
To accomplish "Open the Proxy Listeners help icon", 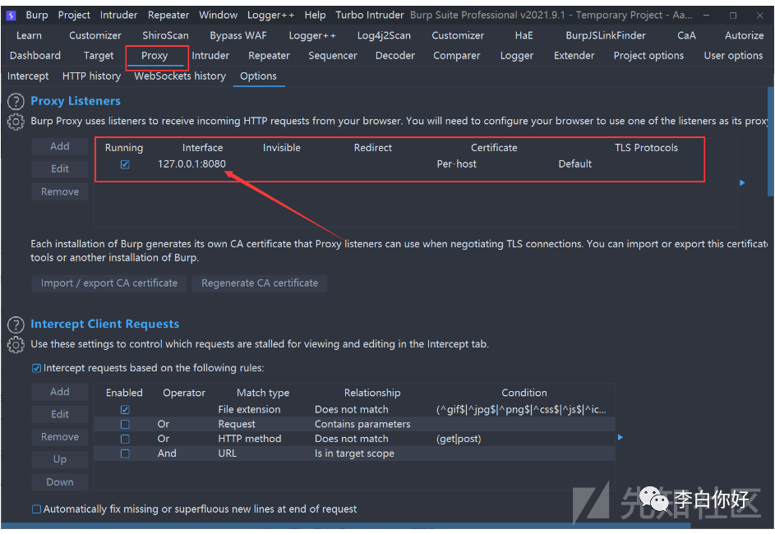I will coord(16,102).
